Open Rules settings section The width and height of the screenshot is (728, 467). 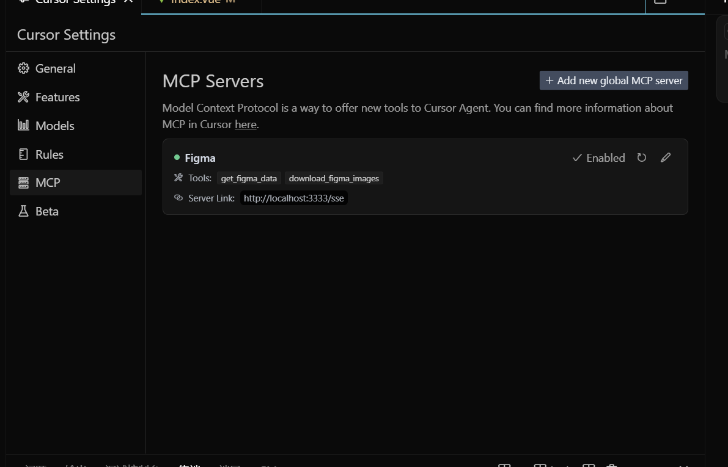76,154
